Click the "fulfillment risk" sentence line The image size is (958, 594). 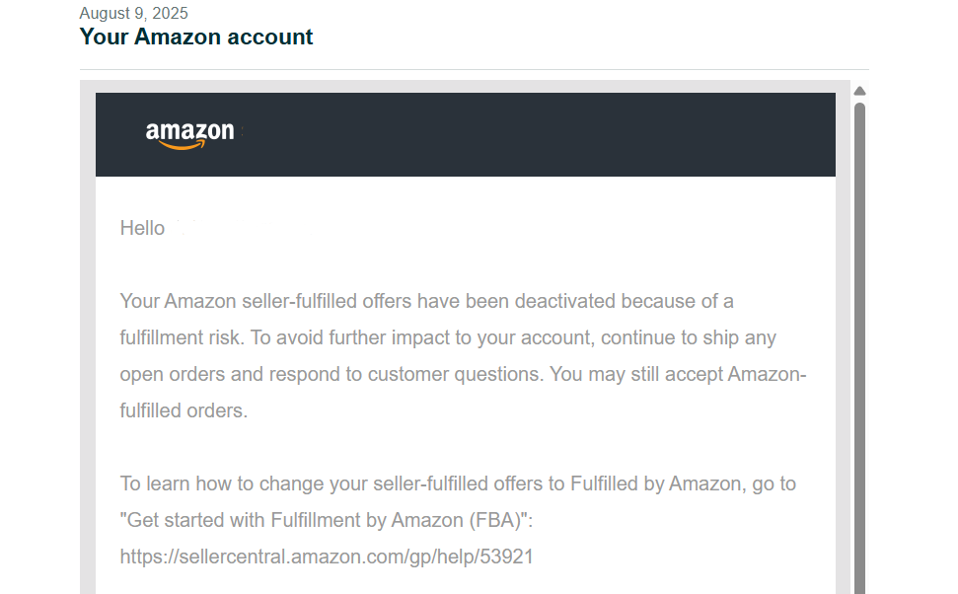(448, 337)
